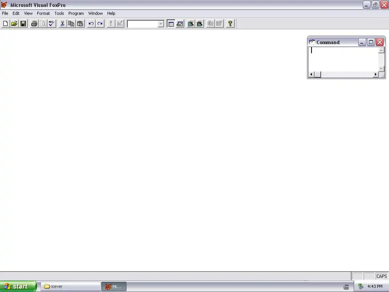The width and height of the screenshot is (389, 292).
Task: Click the Windows Start button
Action: tap(18, 286)
